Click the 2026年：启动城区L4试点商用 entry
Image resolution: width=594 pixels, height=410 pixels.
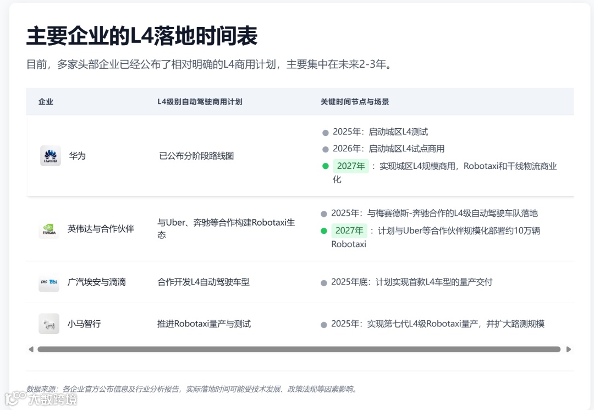pyautogui.click(x=389, y=149)
